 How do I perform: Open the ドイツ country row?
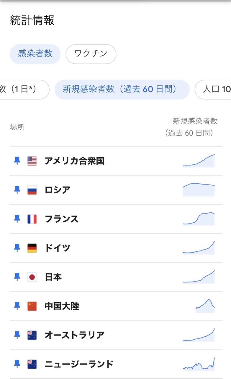(116, 248)
